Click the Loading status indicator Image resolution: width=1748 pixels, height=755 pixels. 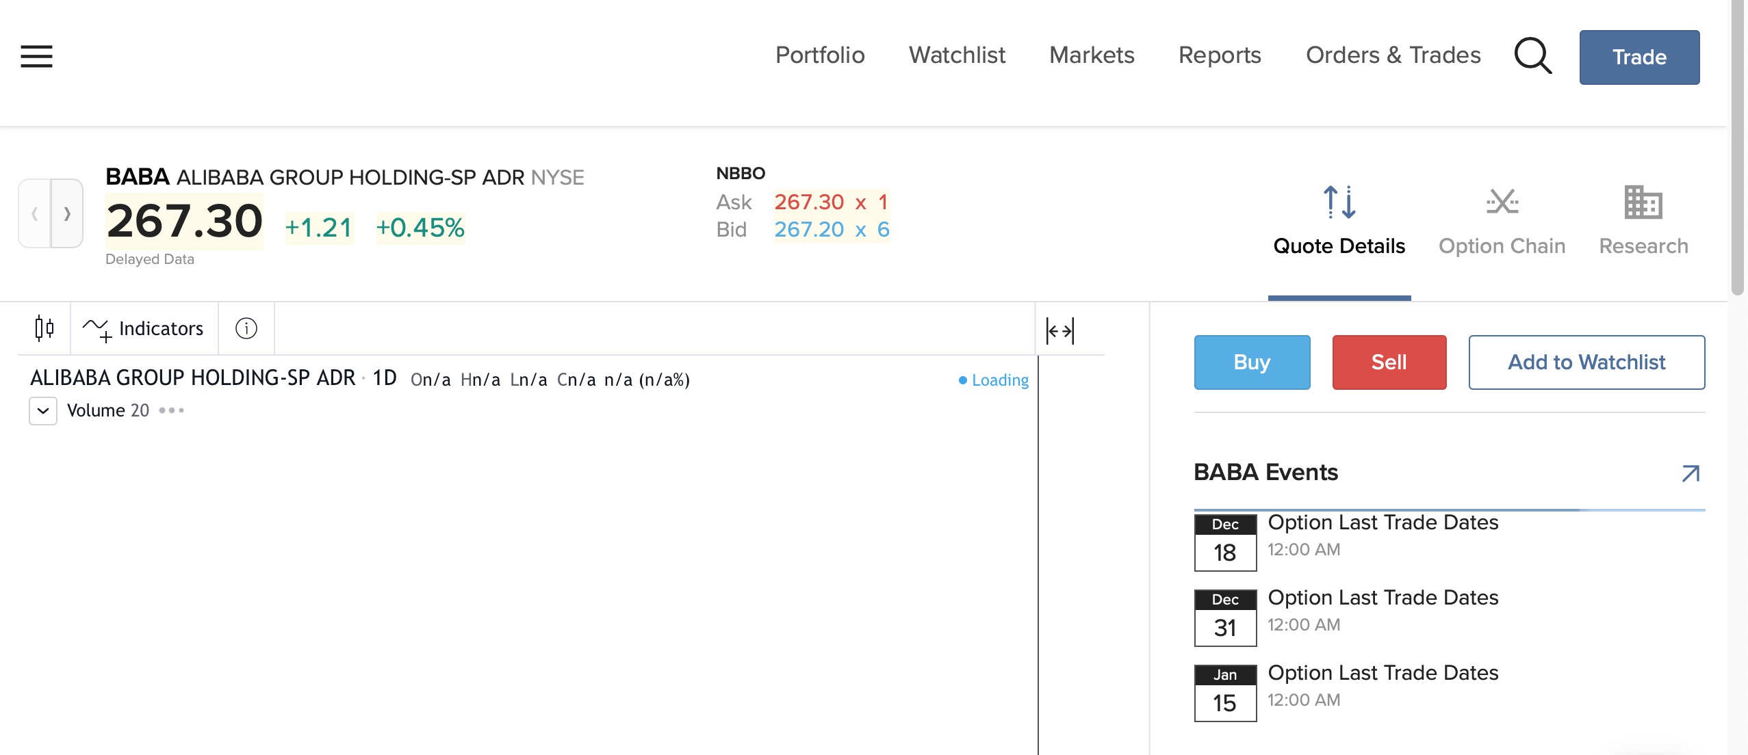tap(994, 380)
